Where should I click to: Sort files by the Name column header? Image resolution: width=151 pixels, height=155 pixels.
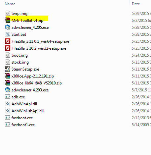[x=10, y=4]
